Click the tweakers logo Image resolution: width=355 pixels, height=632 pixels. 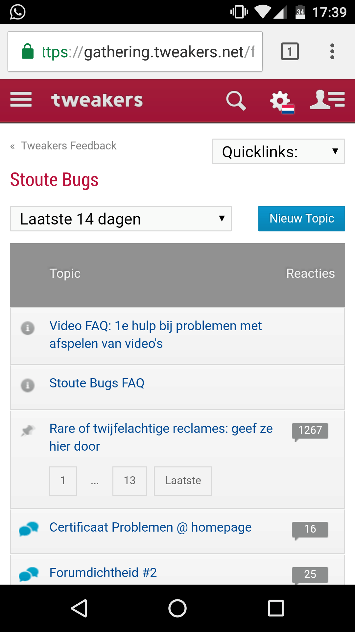pos(97,100)
